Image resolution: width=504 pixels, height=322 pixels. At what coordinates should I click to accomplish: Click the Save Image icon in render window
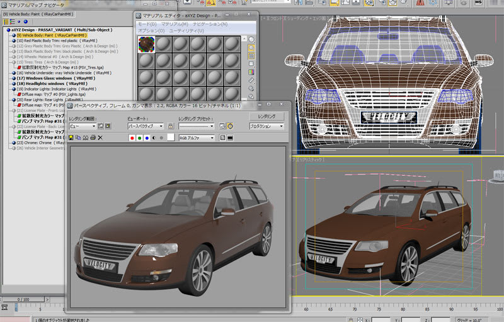pos(71,137)
